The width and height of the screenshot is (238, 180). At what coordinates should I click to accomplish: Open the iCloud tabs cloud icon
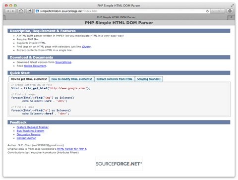click(21, 11)
